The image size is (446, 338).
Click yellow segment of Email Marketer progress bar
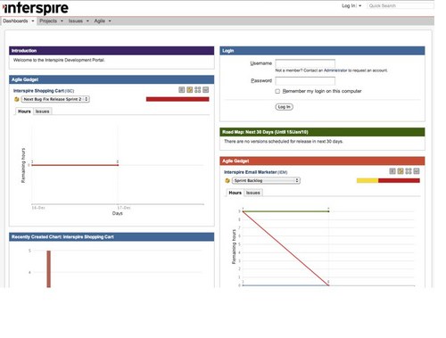coord(368,180)
